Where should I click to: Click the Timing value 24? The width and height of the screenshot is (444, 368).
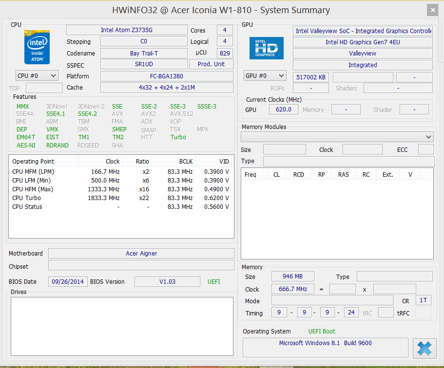pos(351,313)
